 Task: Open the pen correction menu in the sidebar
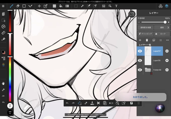point(3,39)
